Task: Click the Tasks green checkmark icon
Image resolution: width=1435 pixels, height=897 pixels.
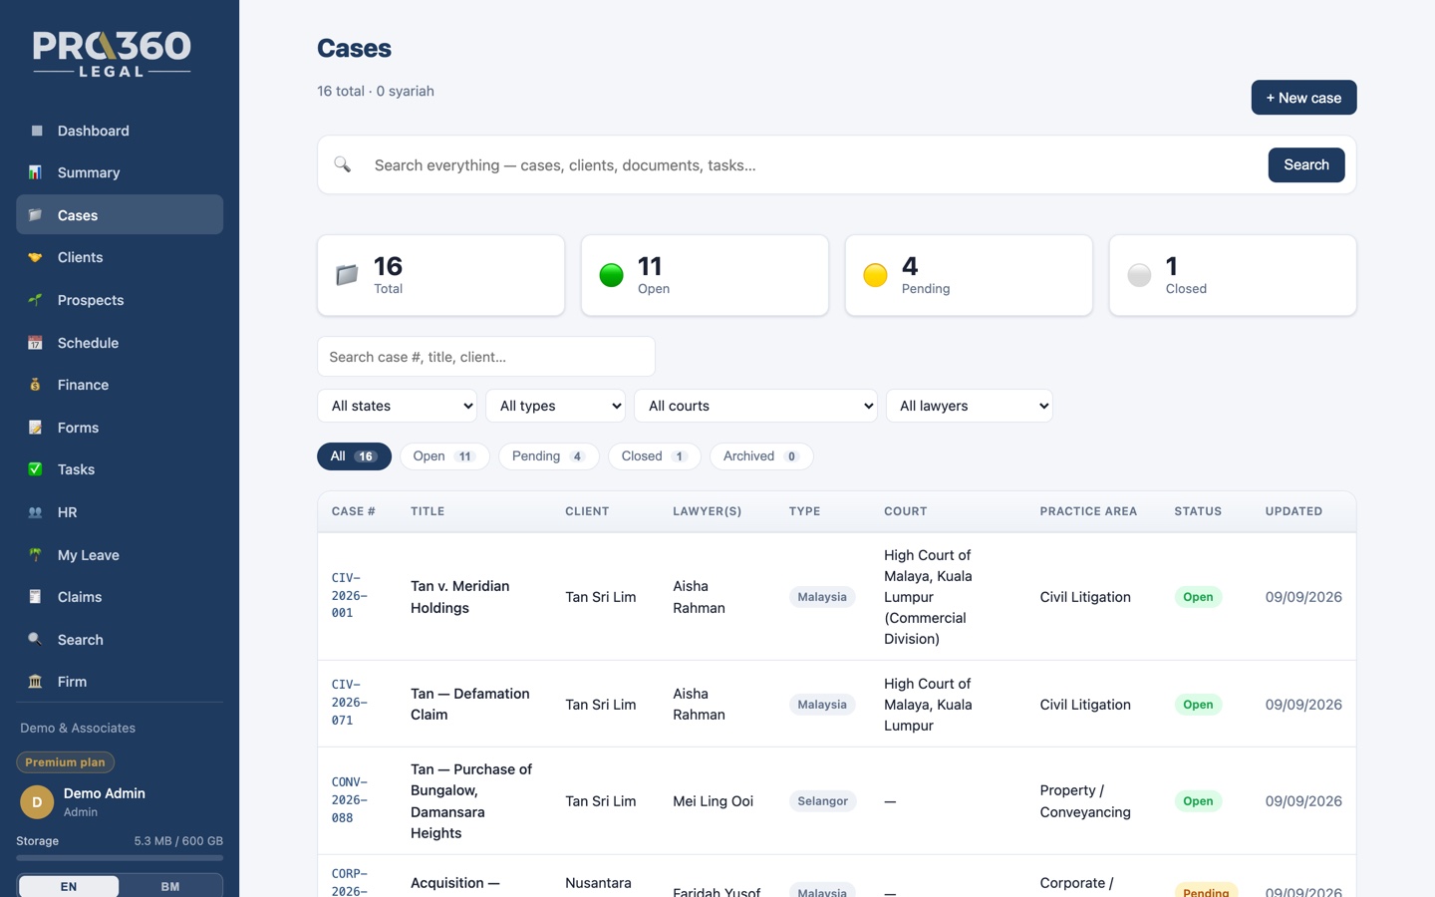Action: click(x=36, y=469)
